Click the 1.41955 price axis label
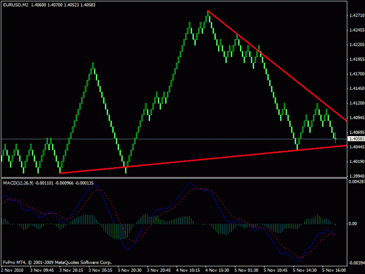This screenshot has height=274, width=365. click(357, 60)
